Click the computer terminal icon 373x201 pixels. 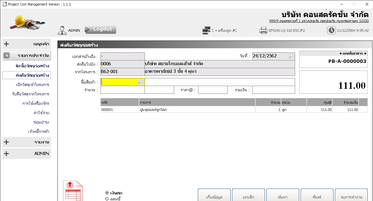(206, 30)
